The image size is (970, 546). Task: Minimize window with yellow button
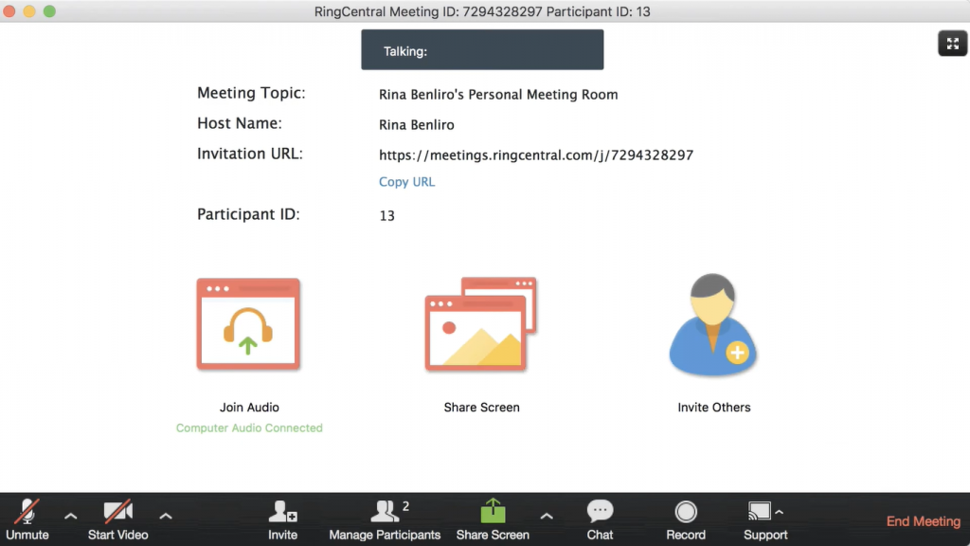pos(29,11)
